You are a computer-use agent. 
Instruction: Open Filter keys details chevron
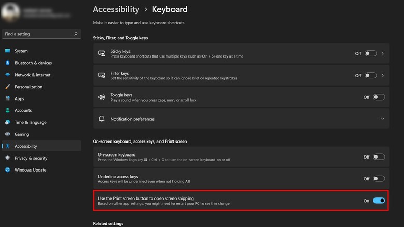(x=383, y=75)
